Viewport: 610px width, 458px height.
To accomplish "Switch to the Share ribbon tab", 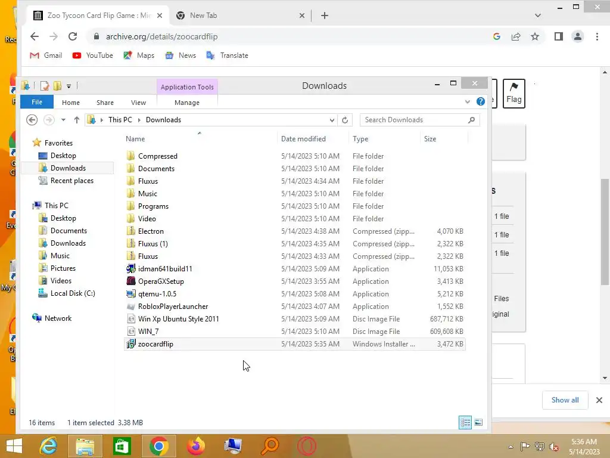I will tap(105, 103).
